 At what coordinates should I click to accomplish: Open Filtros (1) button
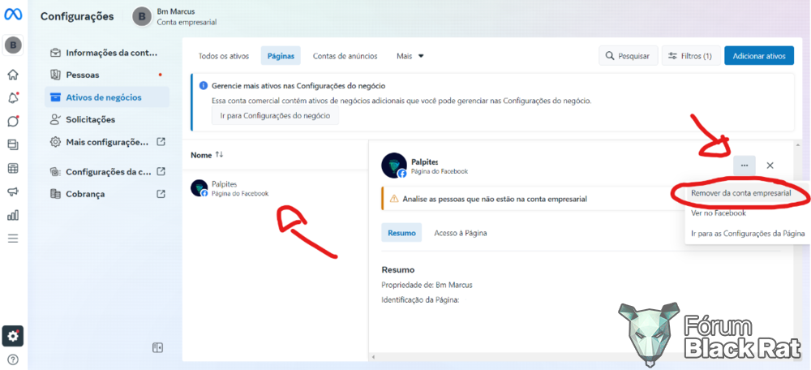[691, 56]
